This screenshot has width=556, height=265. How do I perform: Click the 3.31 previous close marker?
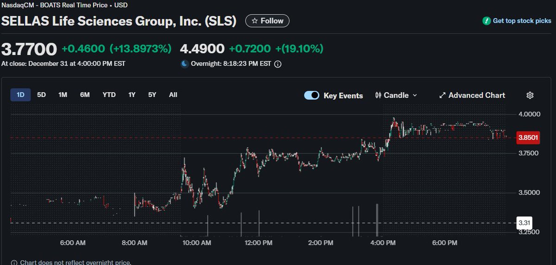(524, 223)
